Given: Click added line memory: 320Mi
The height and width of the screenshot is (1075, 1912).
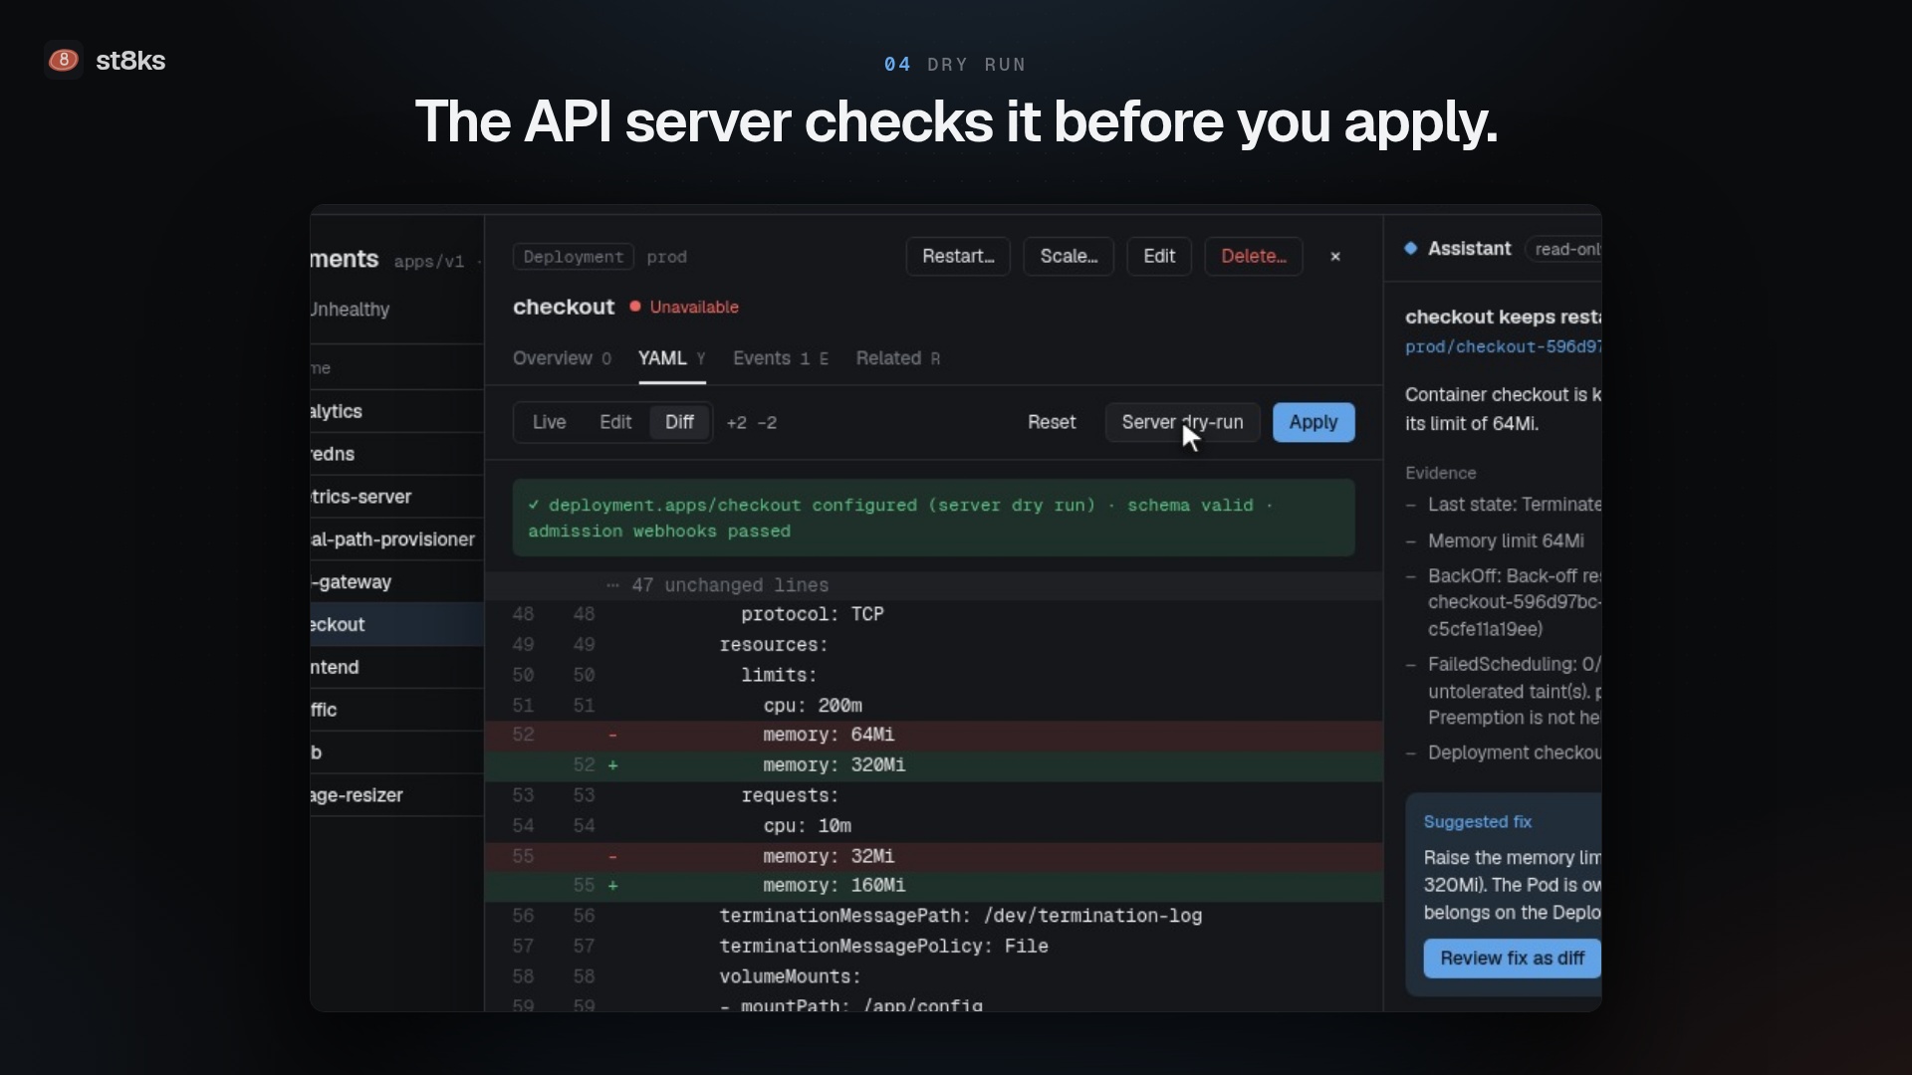Looking at the screenshot, I should tap(933, 765).
